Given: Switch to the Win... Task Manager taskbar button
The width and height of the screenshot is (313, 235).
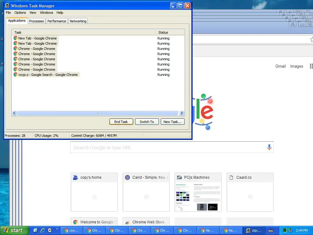Looking at the screenshot, I should (x=254, y=230).
